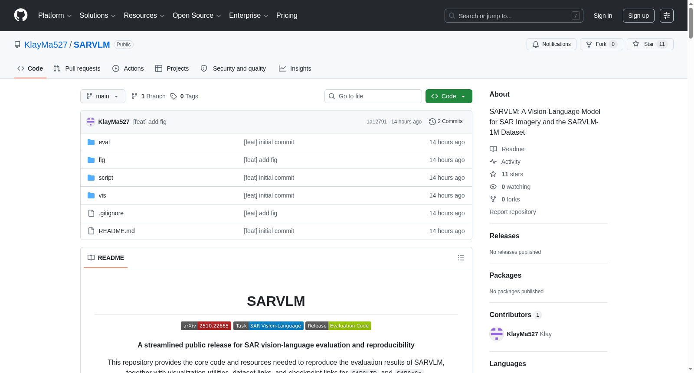This screenshot has height=373, width=694.
Task: Click the eye icon next to watching
Action: point(493,187)
